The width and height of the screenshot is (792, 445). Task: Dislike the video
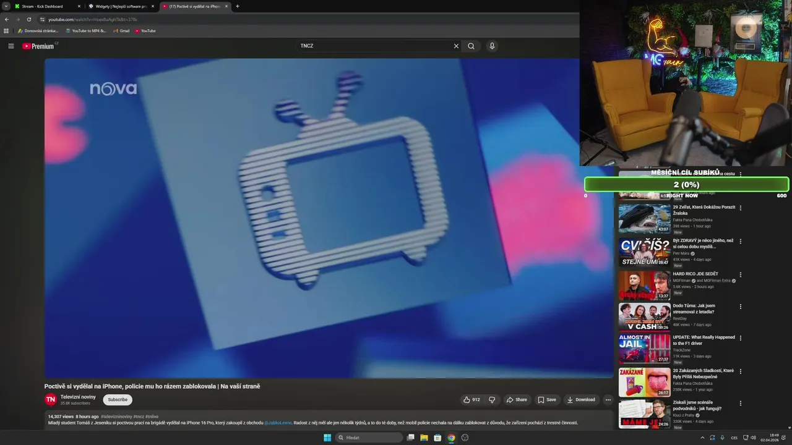492,399
